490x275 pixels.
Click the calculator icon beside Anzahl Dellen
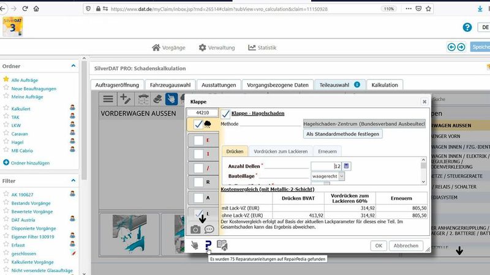(346, 166)
